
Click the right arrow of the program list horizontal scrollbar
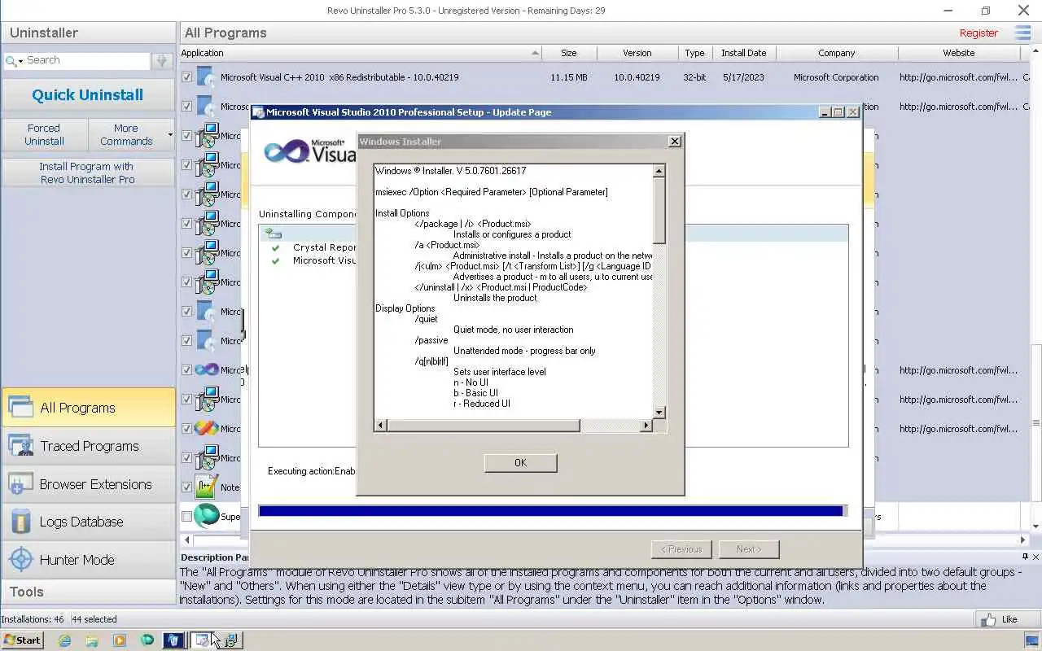click(1023, 540)
